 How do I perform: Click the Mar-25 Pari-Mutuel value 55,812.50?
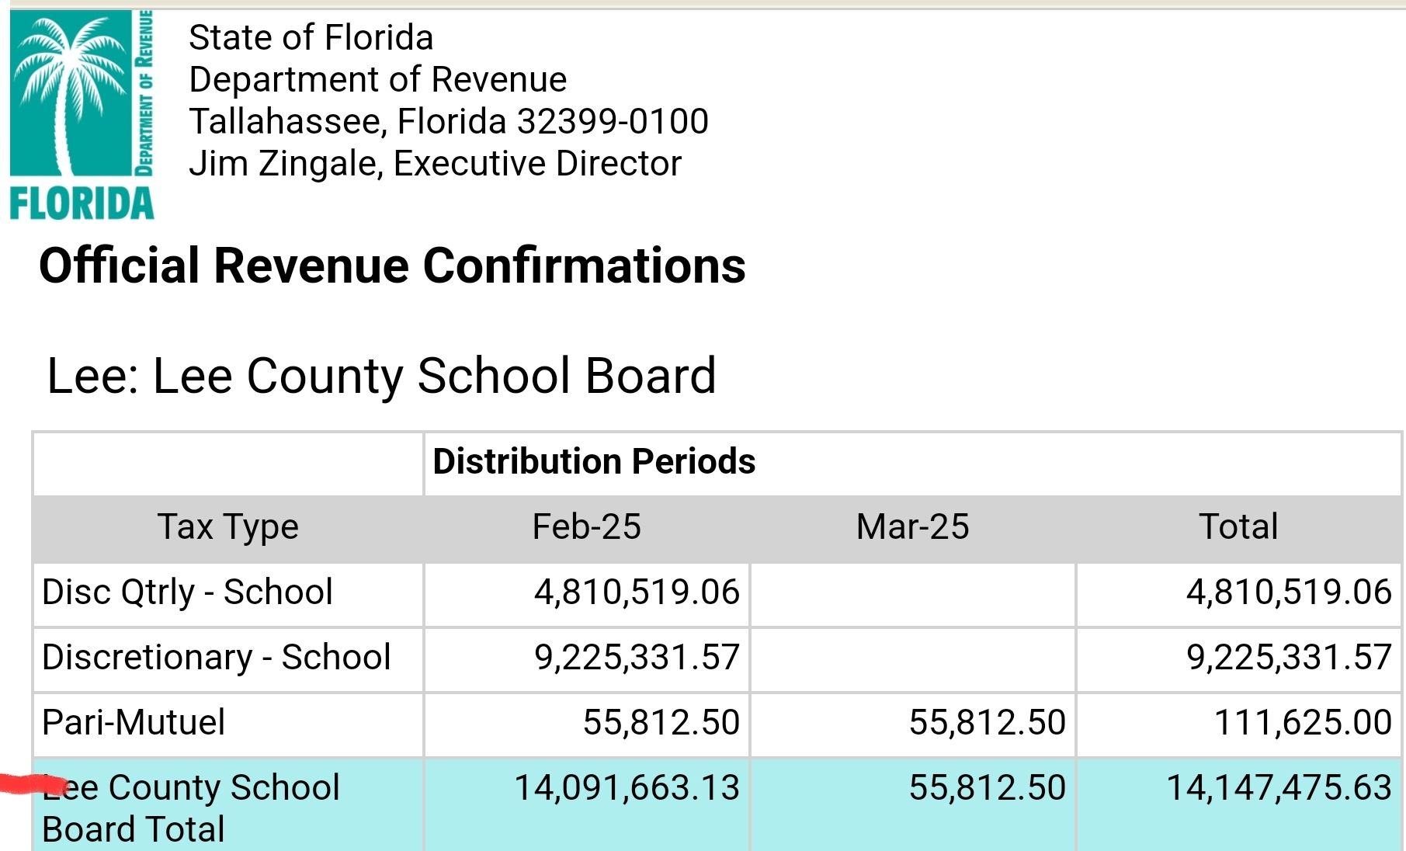(988, 722)
